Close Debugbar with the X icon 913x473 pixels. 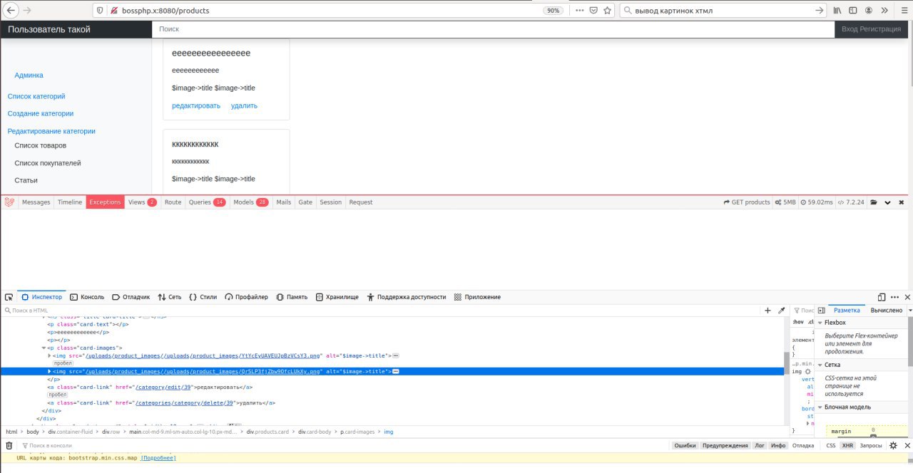point(901,202)
